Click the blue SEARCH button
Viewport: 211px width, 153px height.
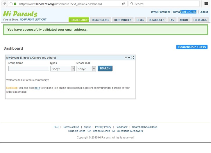pyautogui.click(x=105, y=69)
